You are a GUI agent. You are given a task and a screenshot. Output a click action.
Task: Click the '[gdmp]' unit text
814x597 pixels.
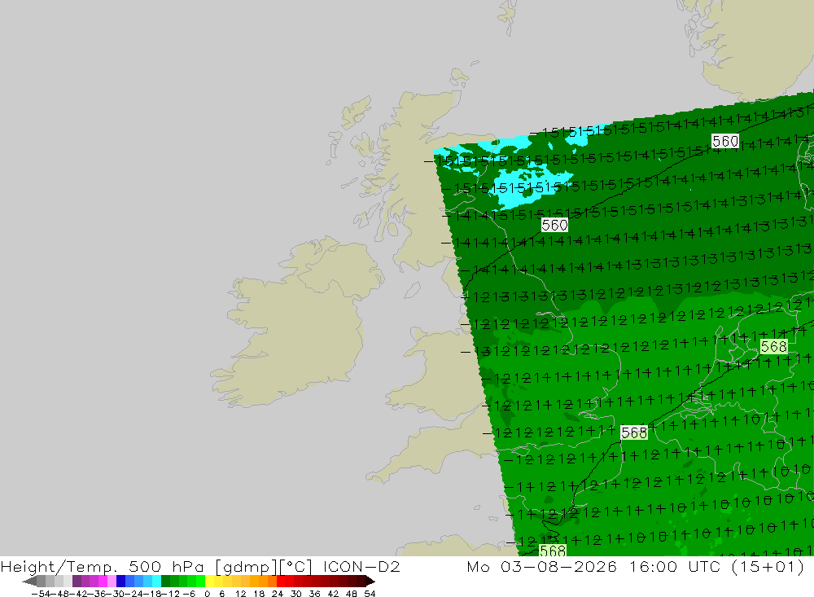coord(246,567)
